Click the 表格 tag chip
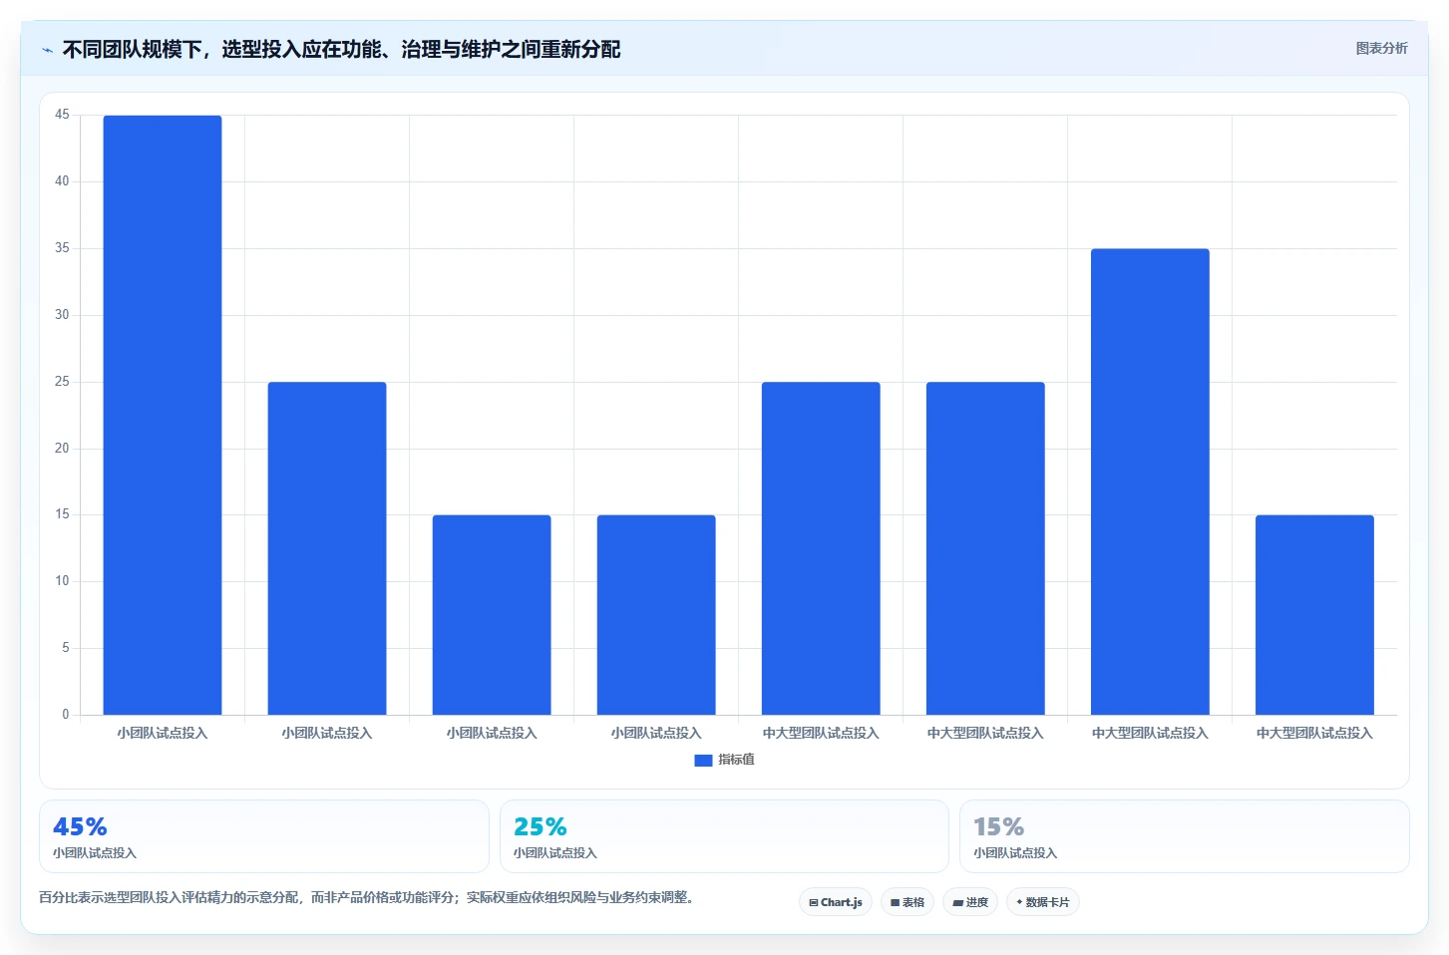The image size is (1449, 955). [907, 902]
